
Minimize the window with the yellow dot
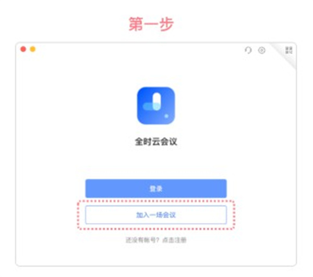click(x=33, y=49)
